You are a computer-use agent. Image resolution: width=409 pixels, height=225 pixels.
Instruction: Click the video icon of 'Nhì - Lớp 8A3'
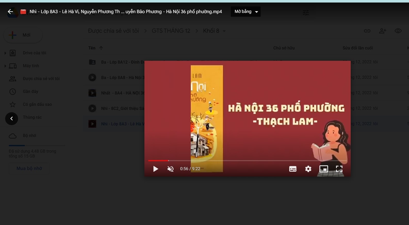pos(92,124)
